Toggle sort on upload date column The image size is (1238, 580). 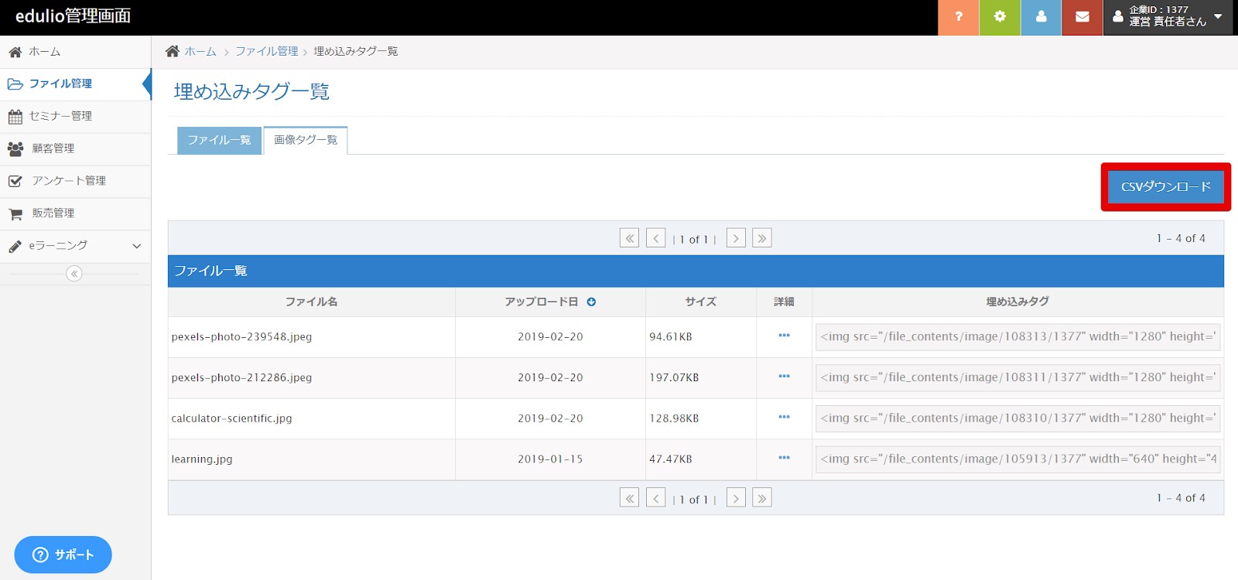591,302
